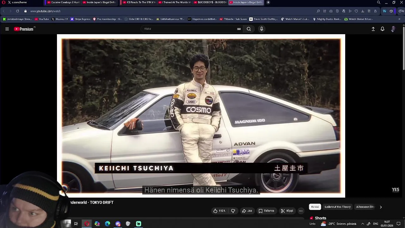
Task: Open Pro membership bookmark
Action: coord(107,19)
